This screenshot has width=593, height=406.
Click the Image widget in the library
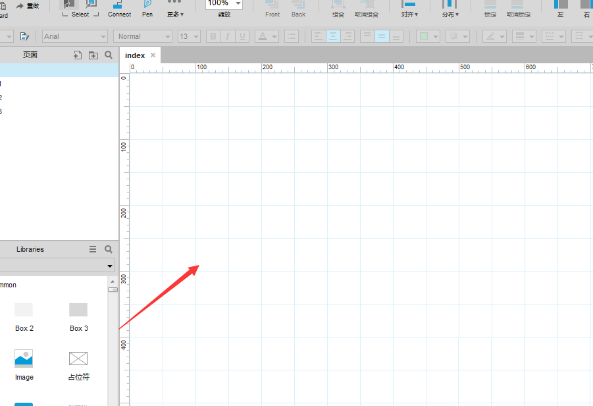(24, 364)
